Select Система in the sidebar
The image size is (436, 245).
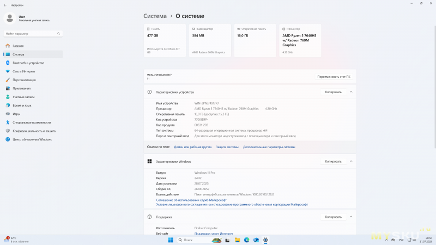pos(33,54)
